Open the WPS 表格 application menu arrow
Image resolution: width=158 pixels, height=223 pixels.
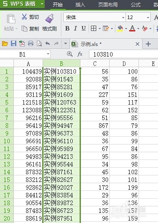click(x=42, y=4)
